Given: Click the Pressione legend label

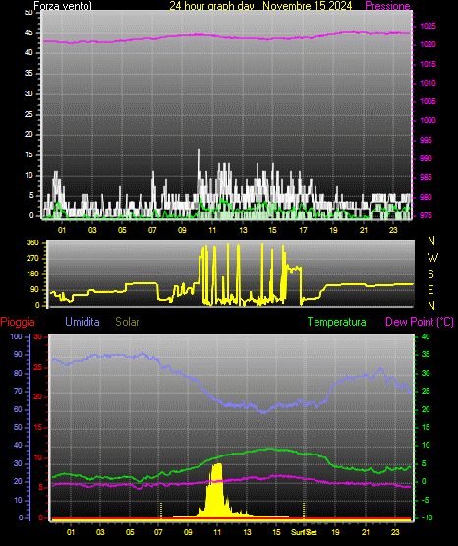Looking at the screenshot, I should (x=387, y=6).
